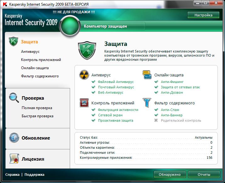Expand the Проверка sidebar section
Image resolution: width=225 pixels, height=183 pixels.
(33, 98)
